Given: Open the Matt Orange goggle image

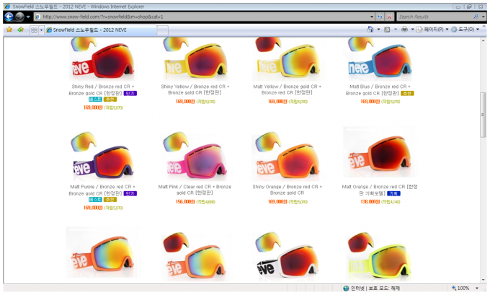Looking at the screenshot, I should (x=380, y=152).
